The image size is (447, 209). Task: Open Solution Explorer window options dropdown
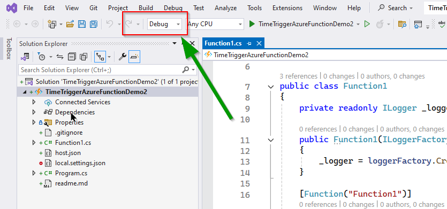175,44
